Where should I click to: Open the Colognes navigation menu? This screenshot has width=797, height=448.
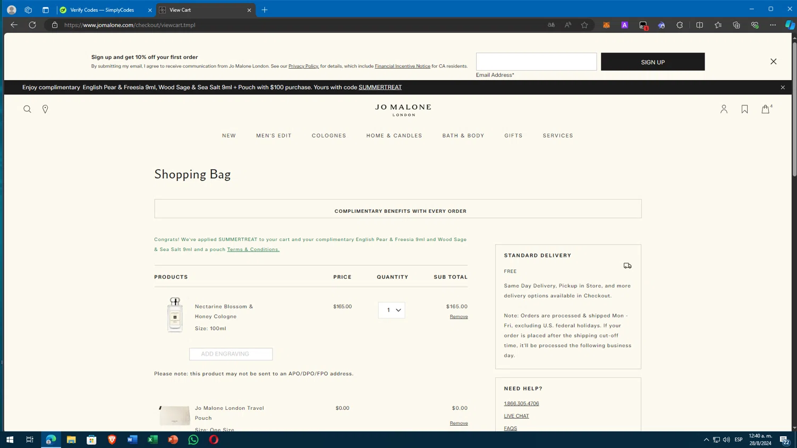(329, 136)
